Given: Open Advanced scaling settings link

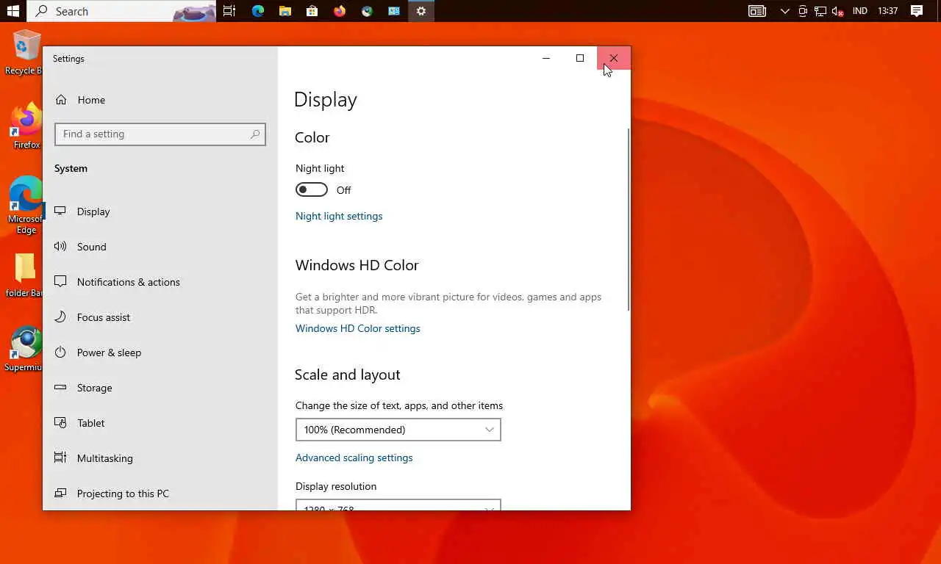Looking at the screenshot, I should click(354, 458).
